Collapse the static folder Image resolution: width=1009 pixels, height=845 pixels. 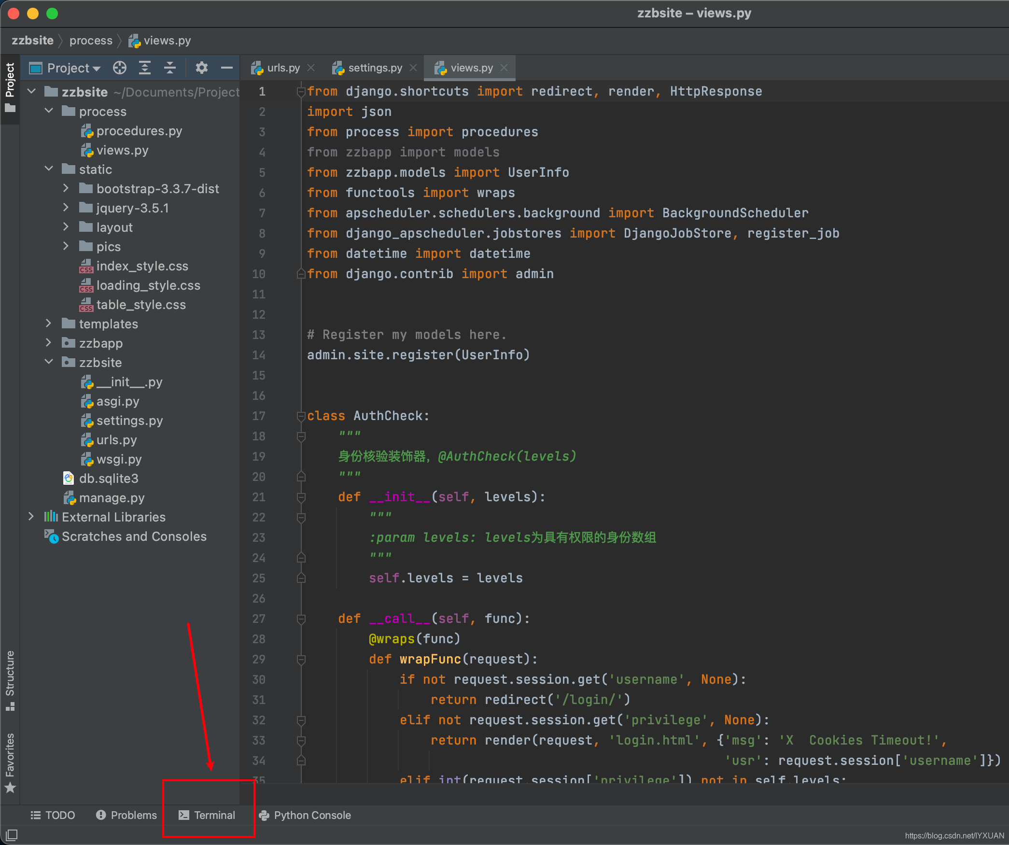point(49,169)
